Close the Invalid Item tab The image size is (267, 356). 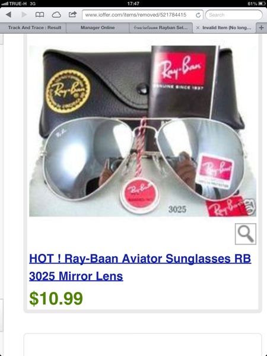[198, 28]
